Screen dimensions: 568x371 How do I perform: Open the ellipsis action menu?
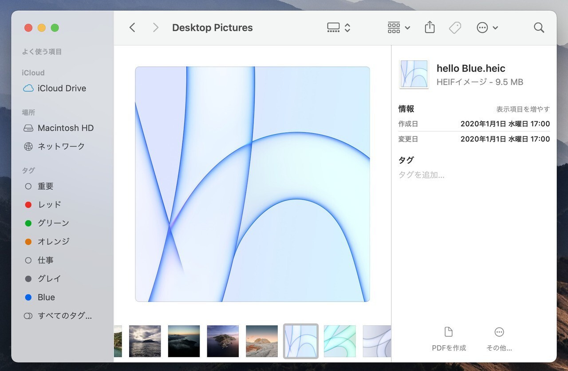tap(487, 28)
